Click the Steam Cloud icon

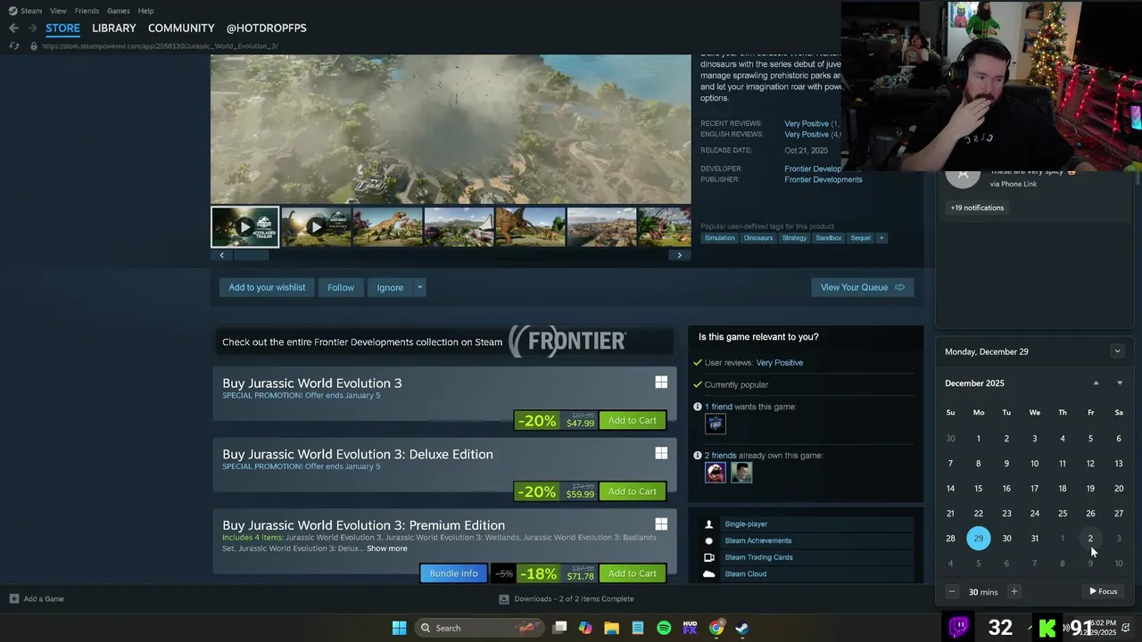(709, 574)
